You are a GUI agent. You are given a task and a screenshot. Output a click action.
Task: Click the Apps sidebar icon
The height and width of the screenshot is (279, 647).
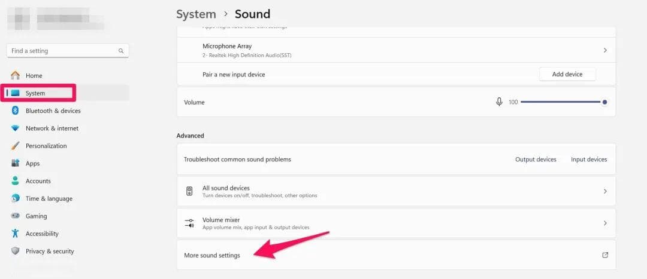(15, 163)
